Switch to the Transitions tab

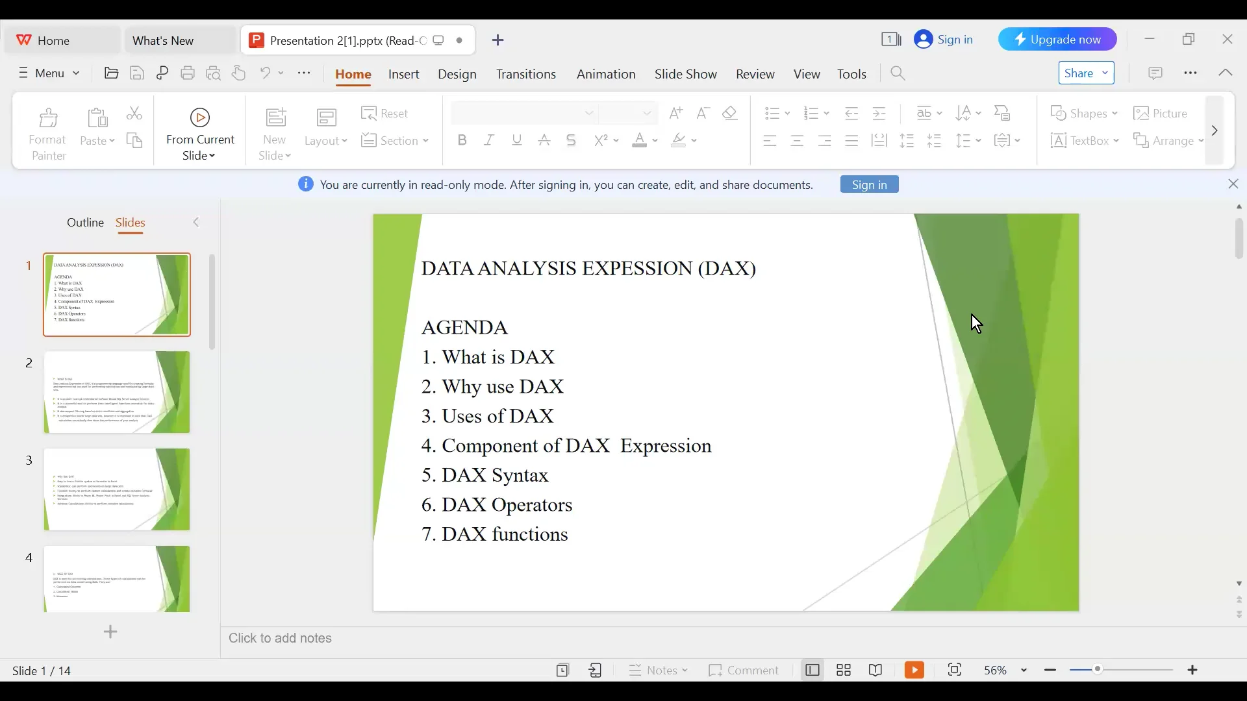click(x=527, y=74)
